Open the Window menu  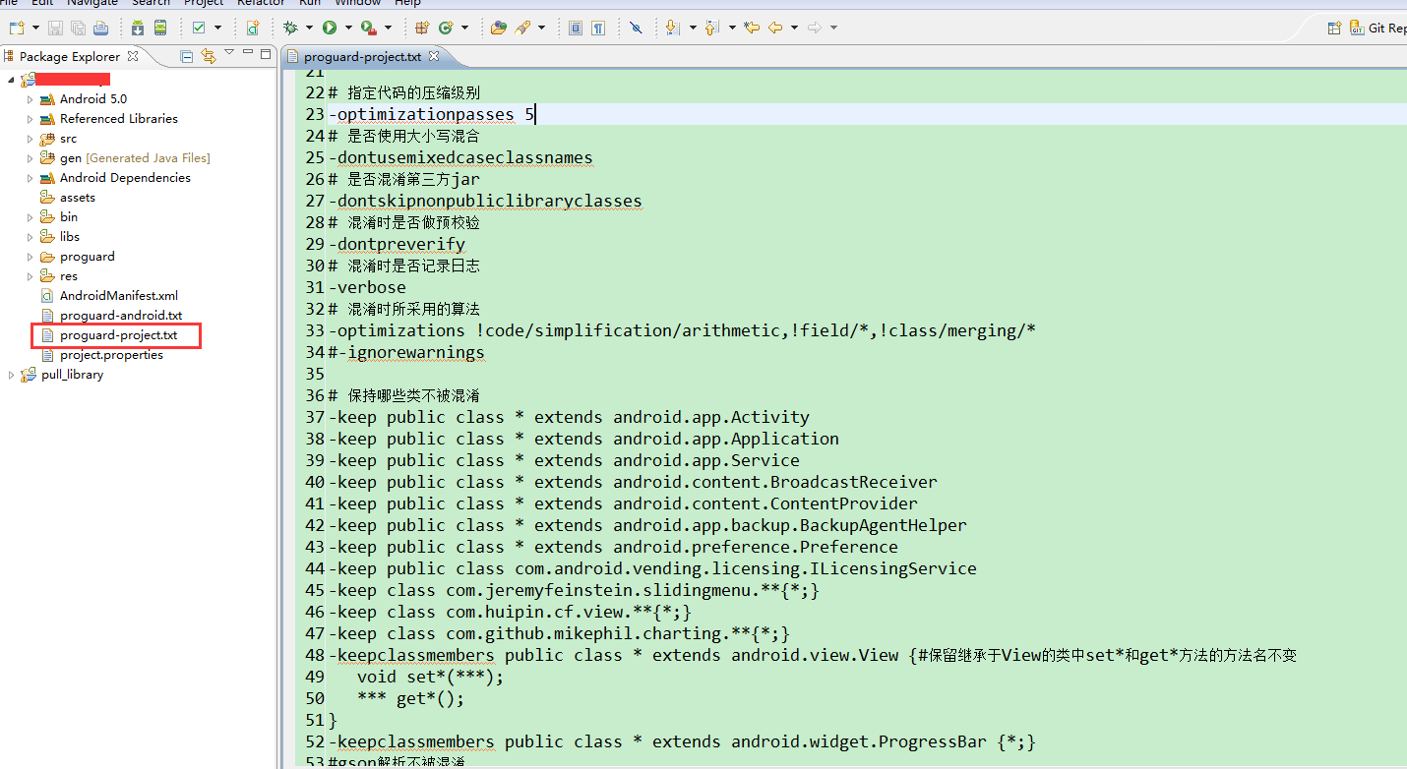click(x=358, y=3)
